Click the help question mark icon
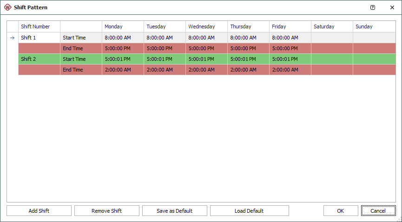The image size is (402, 222). click(x=373, y=7)
